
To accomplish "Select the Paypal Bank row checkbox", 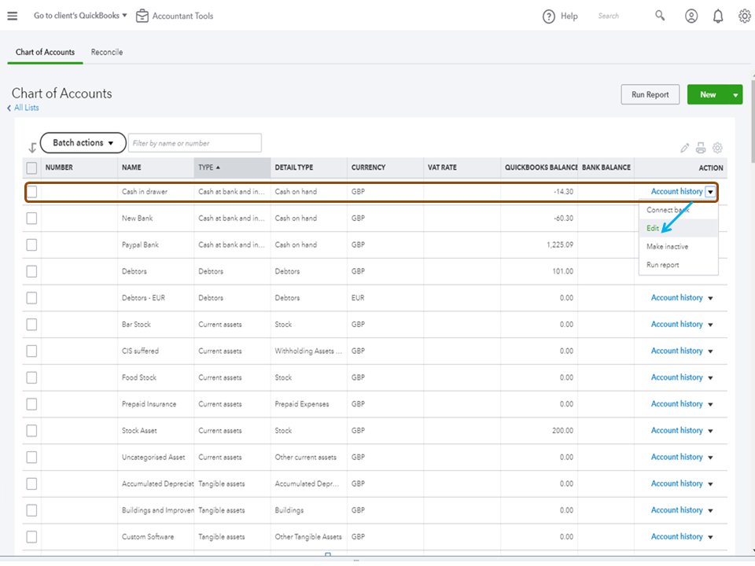I will click(x=31, y=245).
